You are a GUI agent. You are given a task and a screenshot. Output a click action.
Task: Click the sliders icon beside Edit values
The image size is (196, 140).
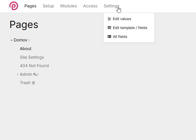point(109,19)
